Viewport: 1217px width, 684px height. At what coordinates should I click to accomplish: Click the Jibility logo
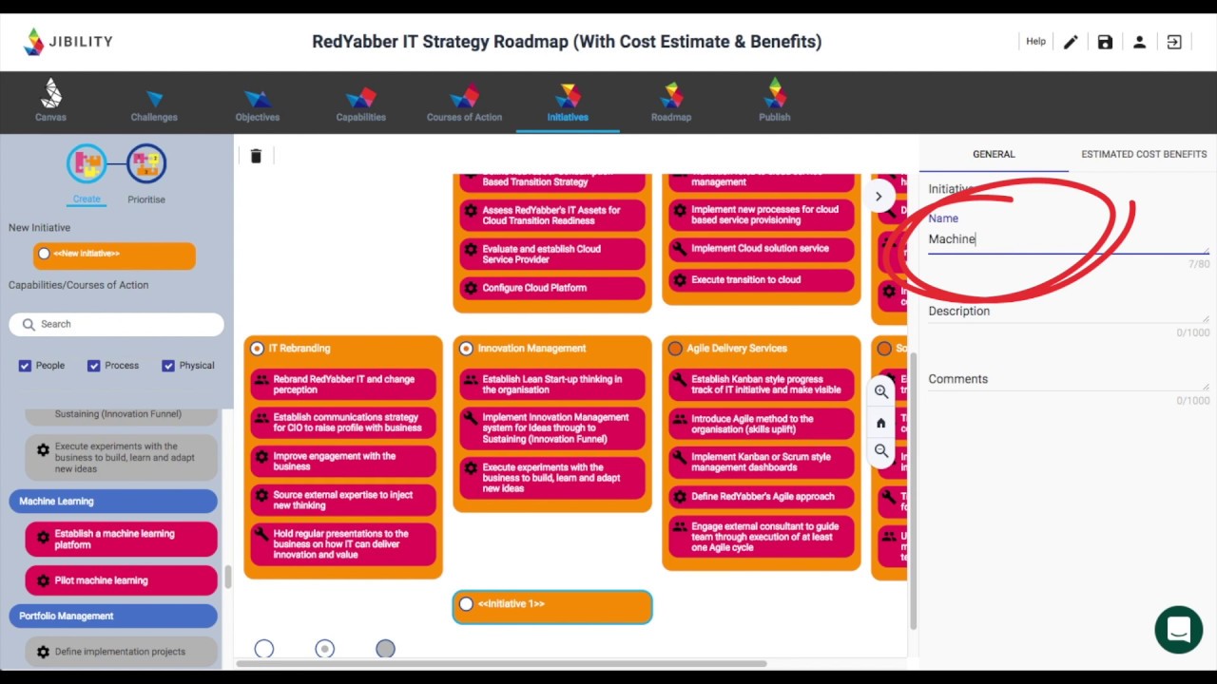coord(68,42)
